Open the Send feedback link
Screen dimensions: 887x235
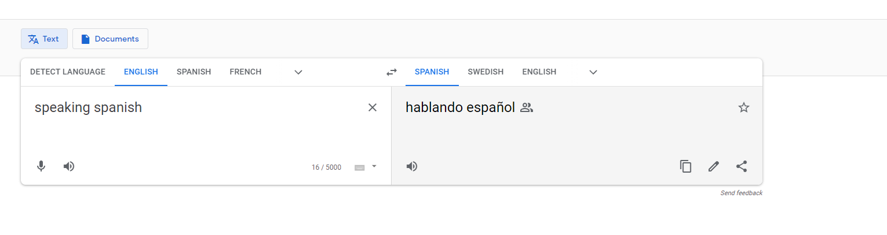(741, 193)
